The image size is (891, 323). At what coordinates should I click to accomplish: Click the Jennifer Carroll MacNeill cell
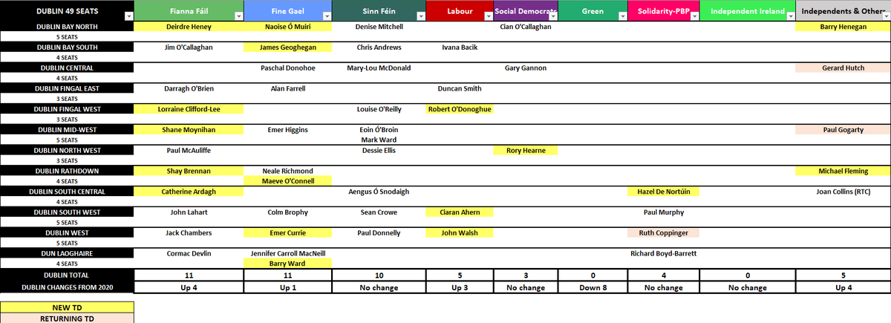point(288,253)
